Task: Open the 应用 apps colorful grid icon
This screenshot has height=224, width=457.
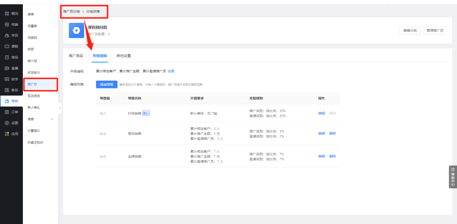Action: pyautogui.click(x=7, y=134)
